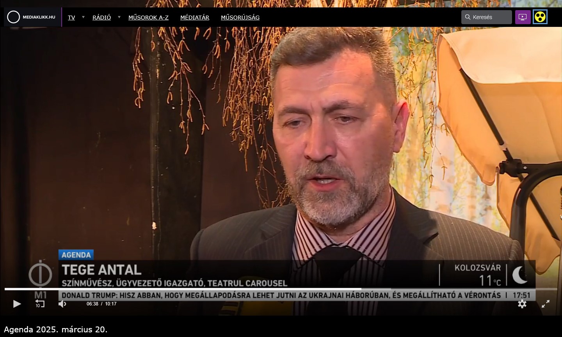Enter fullscreen mode for the video
The height and width of the screenshot is (337, 562).
[x=546, y=304]
